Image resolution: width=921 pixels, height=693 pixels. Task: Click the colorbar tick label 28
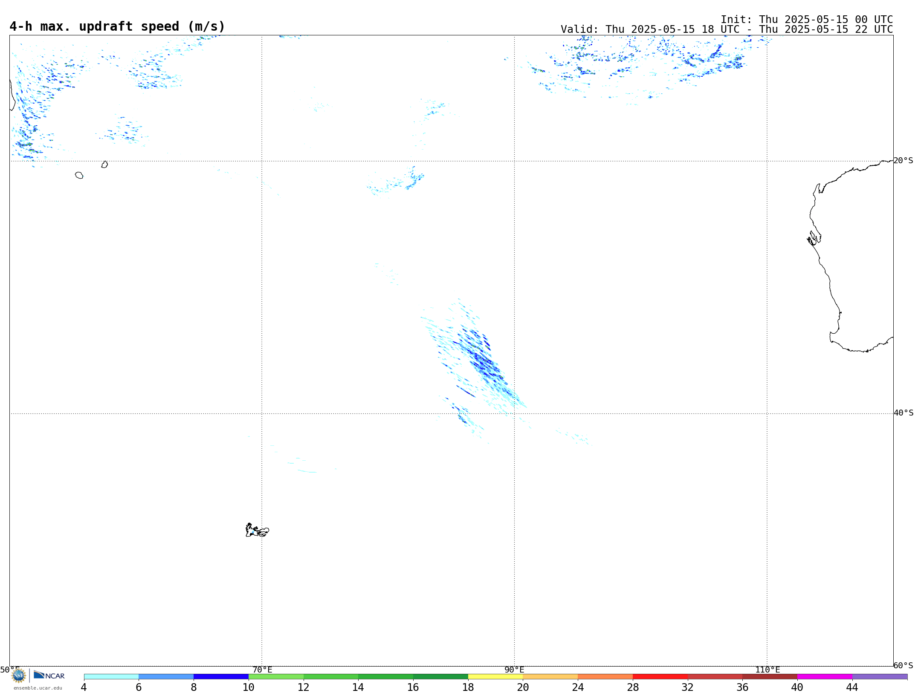pos(633,687)
